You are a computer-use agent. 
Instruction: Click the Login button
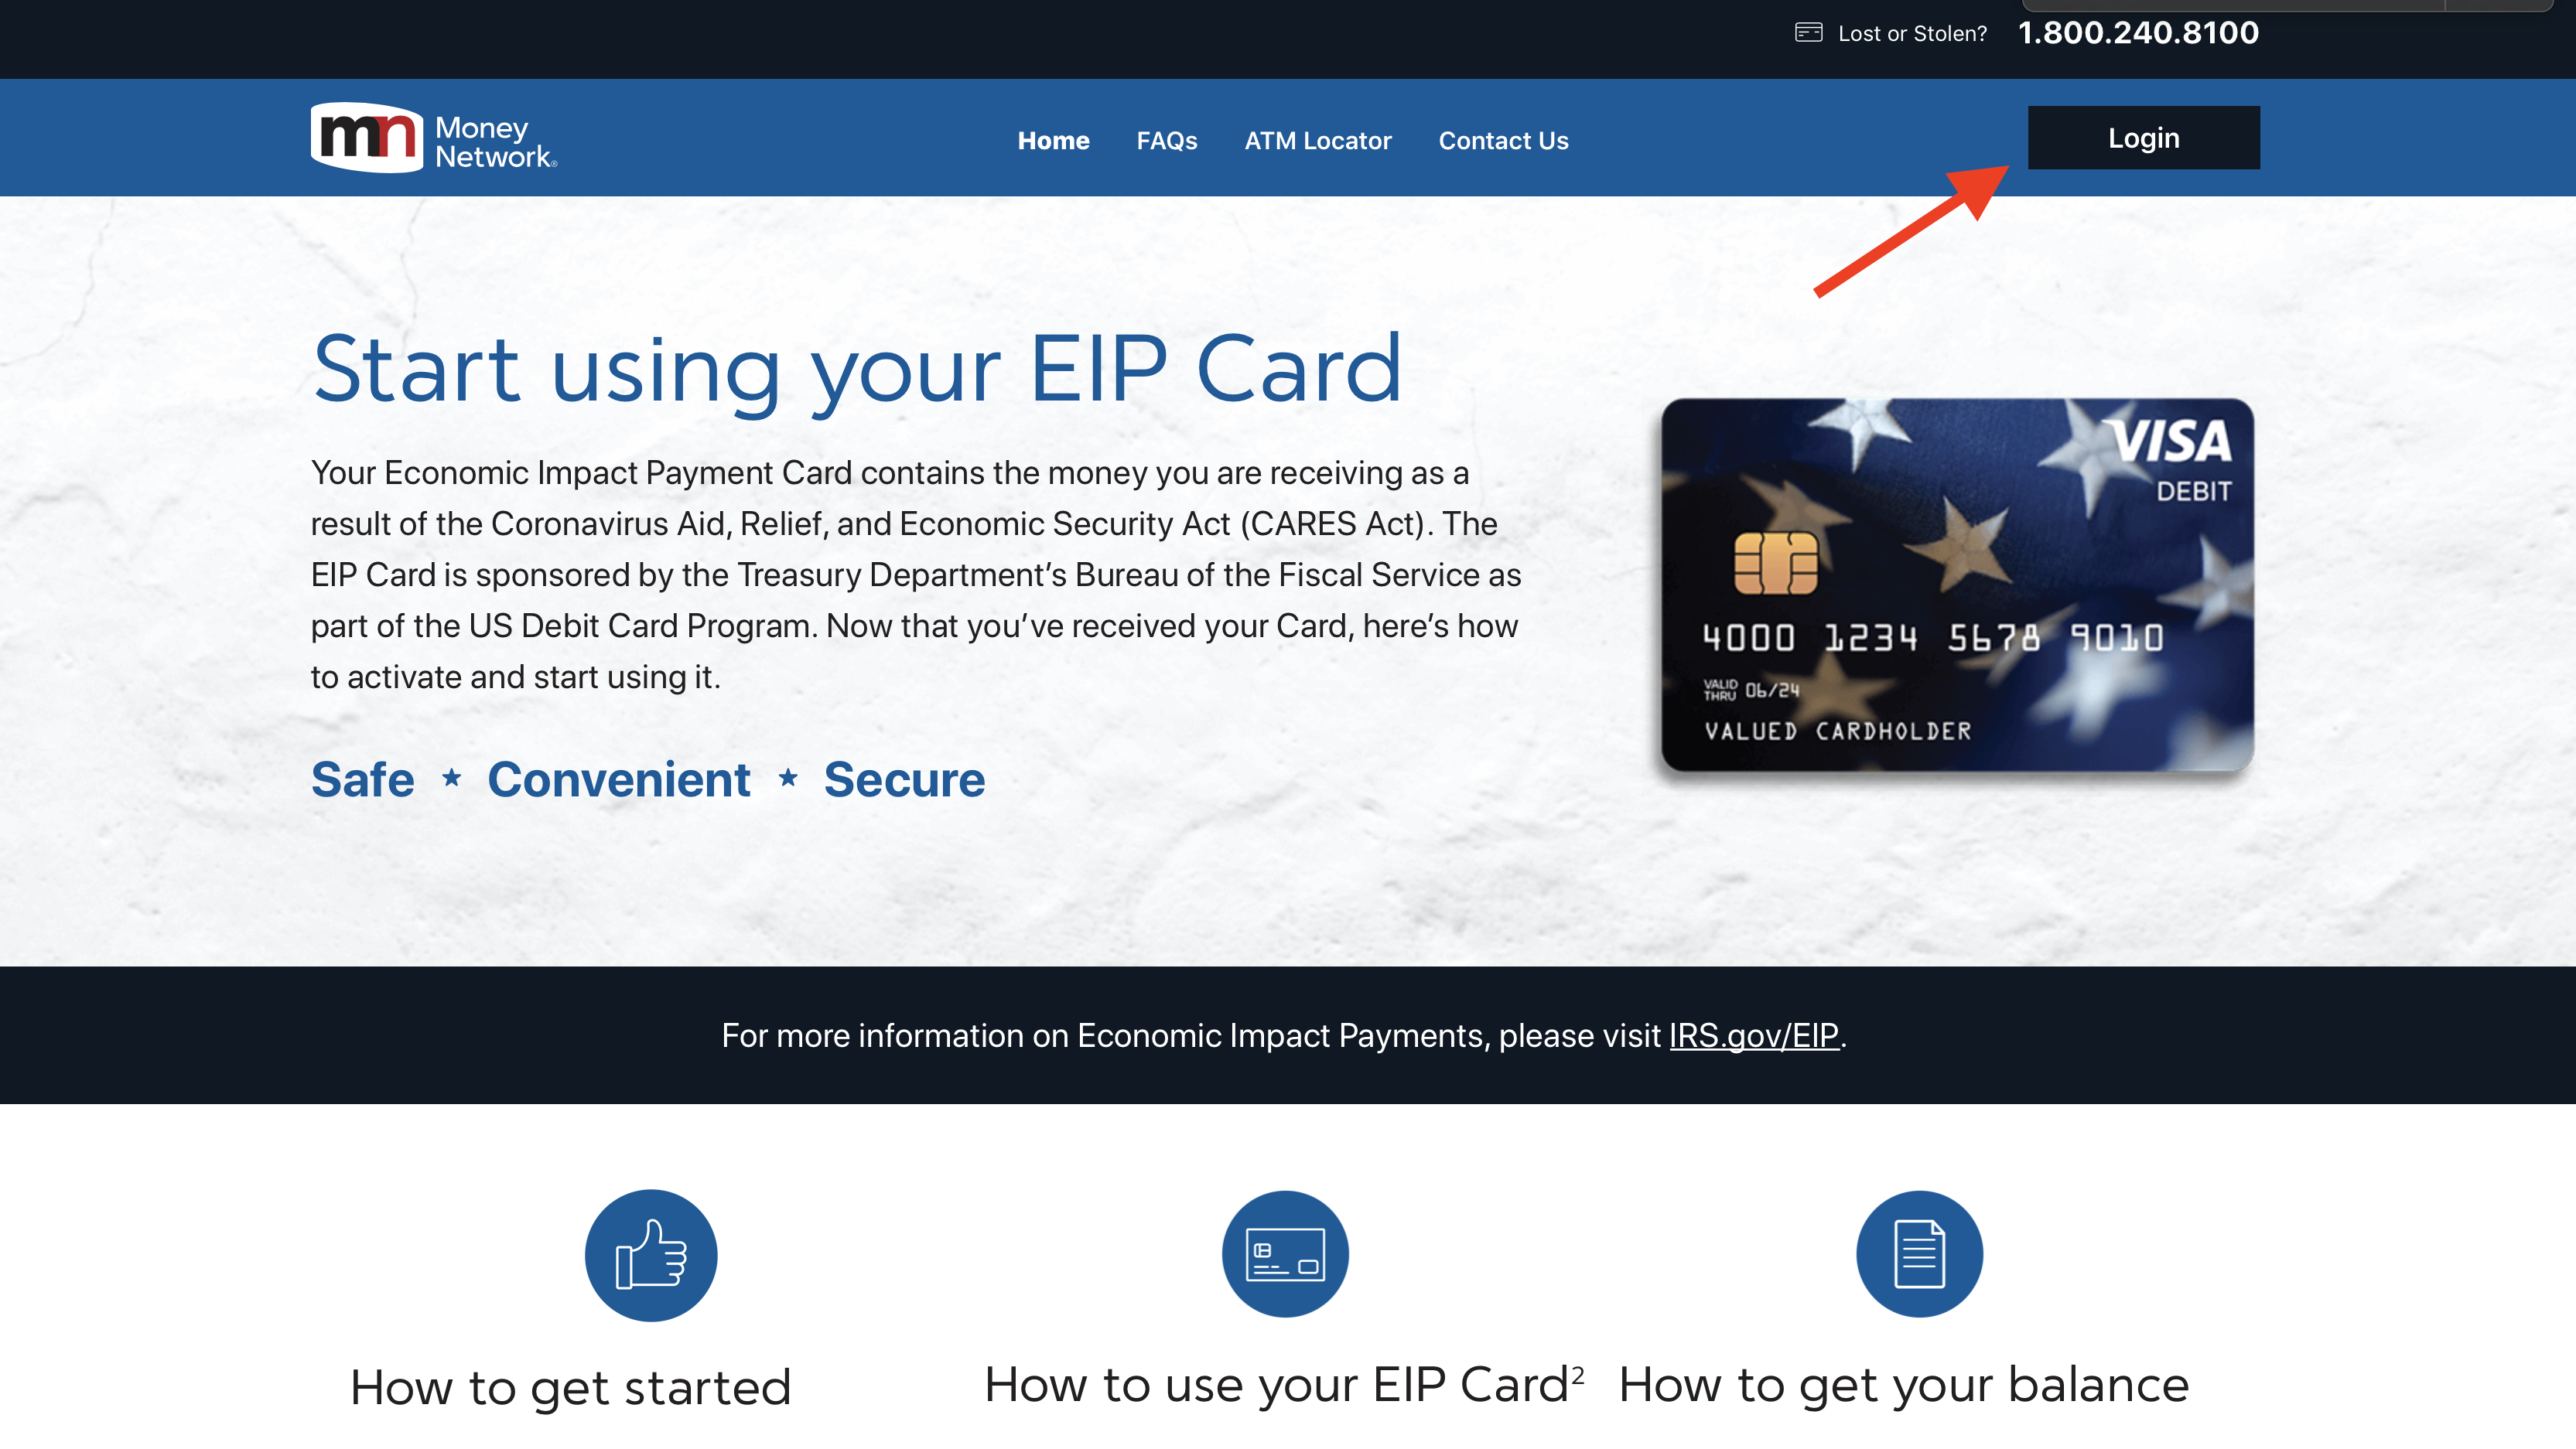[x=2143, y=136]
